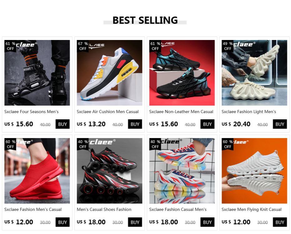Viewport: 291px width, 234px height.
Task: Open the red slip-on sock shoe image
Action: 37,171
